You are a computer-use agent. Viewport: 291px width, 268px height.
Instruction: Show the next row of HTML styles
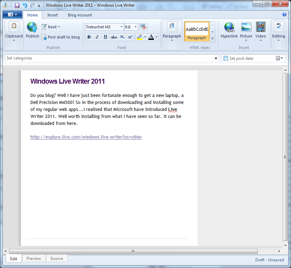[213, 32]
